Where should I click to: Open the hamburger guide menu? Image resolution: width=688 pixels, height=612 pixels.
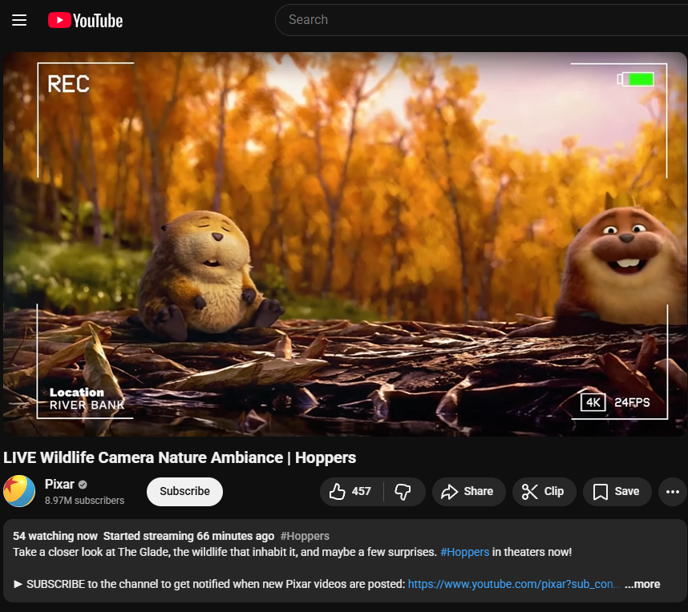tap(19, 20)
